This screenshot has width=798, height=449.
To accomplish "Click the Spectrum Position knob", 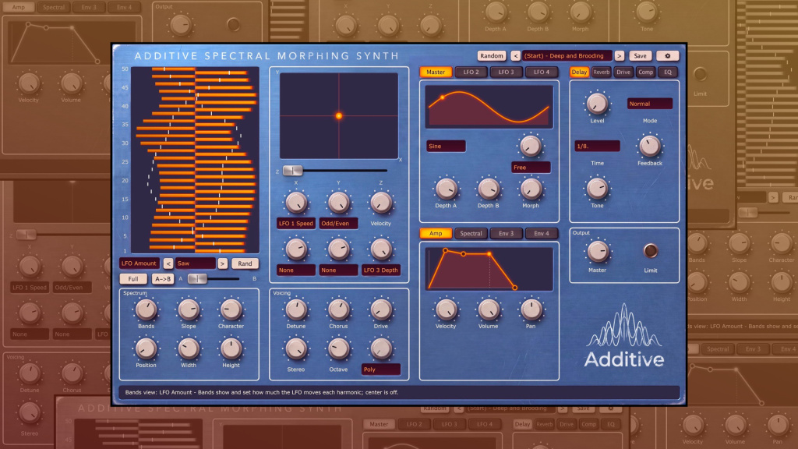I will [146, 348].
